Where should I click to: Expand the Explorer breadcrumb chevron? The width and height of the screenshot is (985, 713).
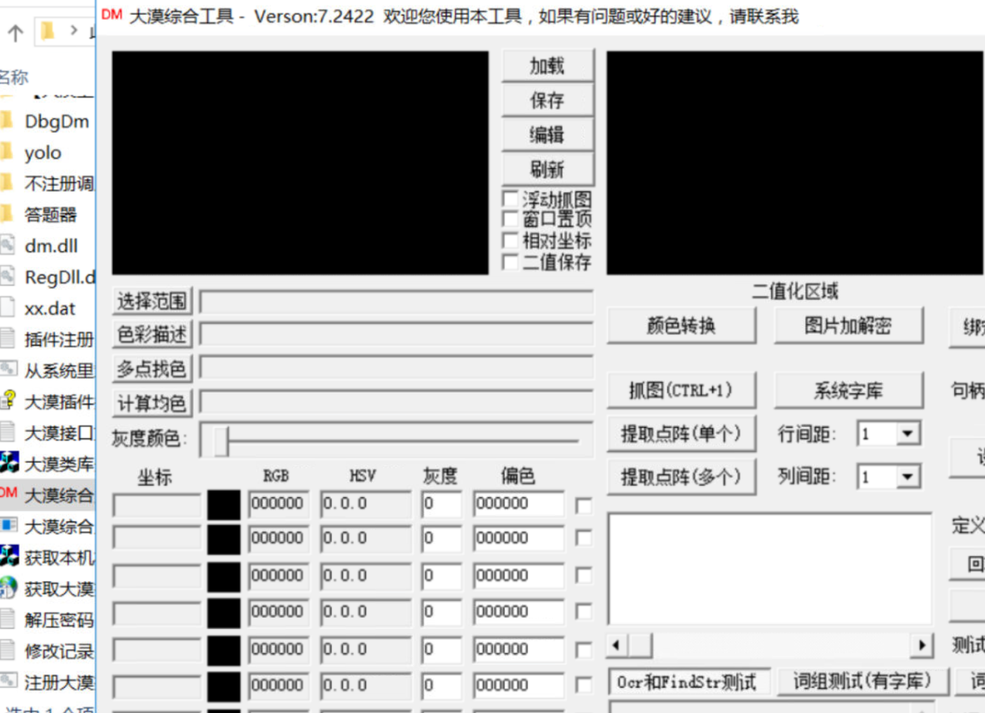(x=74, y=30)
